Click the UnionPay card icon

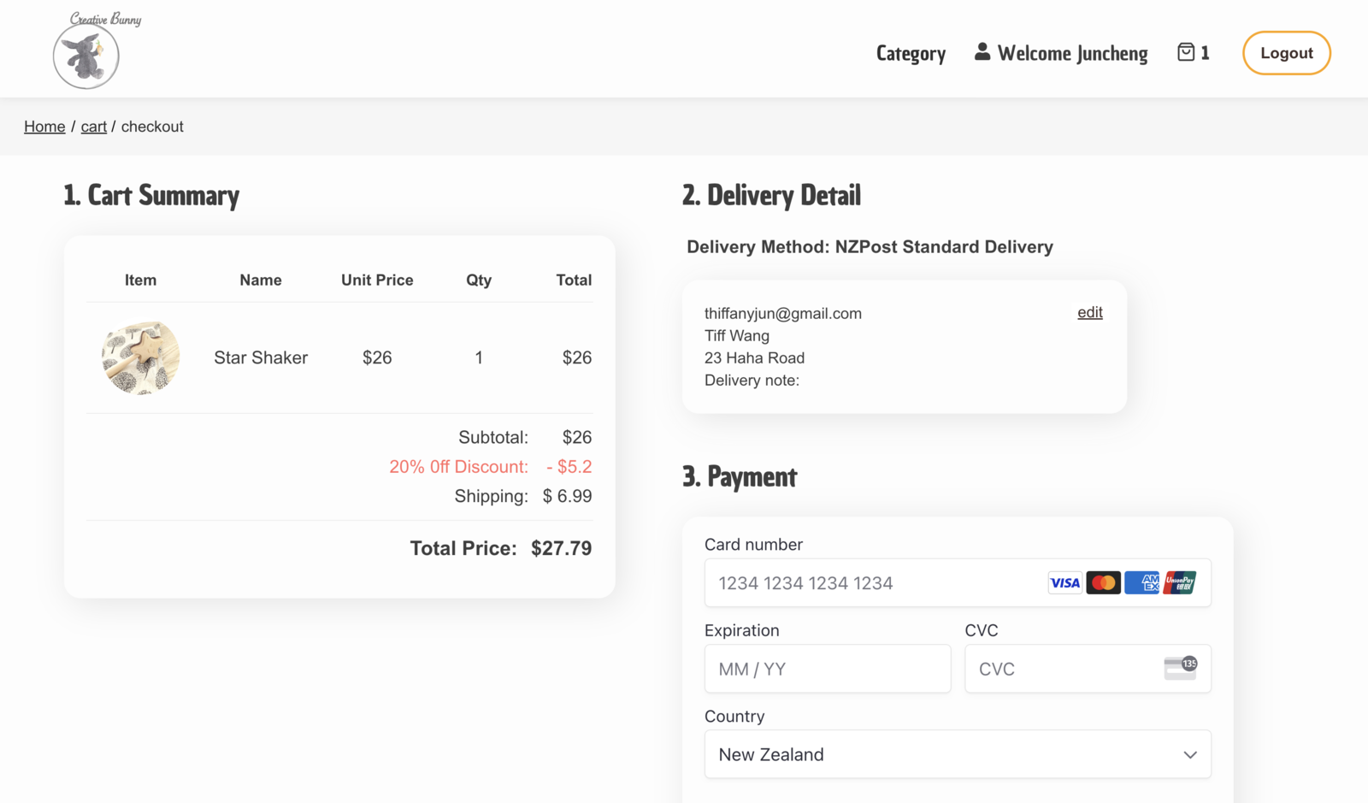tap(1180, 583)
